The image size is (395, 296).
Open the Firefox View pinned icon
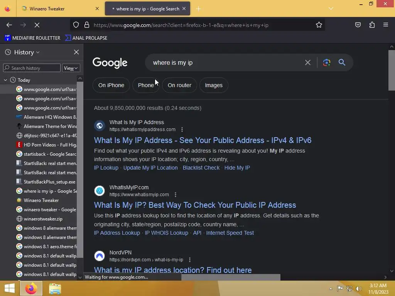[x=8, y=9]
